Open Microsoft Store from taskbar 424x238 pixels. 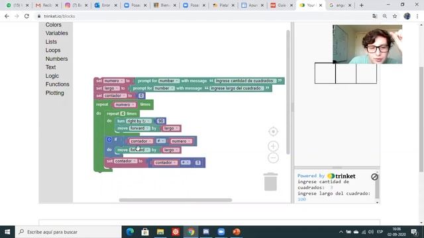[145, 232]
